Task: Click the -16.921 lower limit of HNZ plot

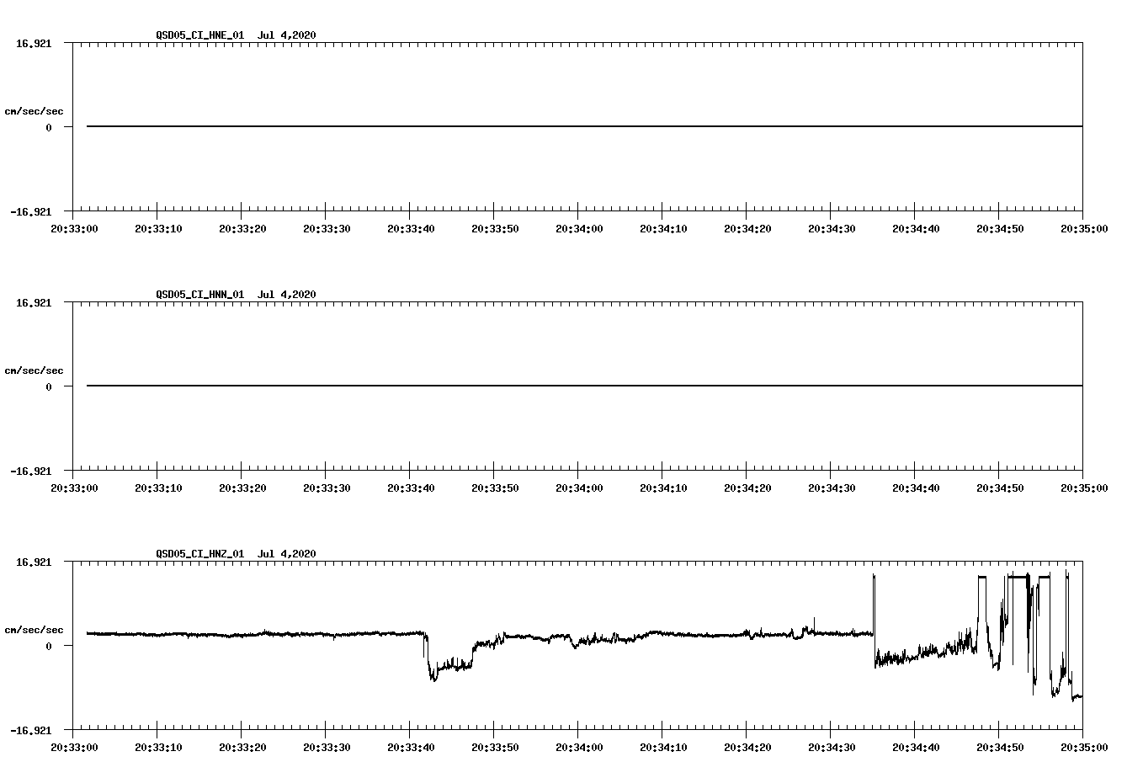Action: [31, 730]
